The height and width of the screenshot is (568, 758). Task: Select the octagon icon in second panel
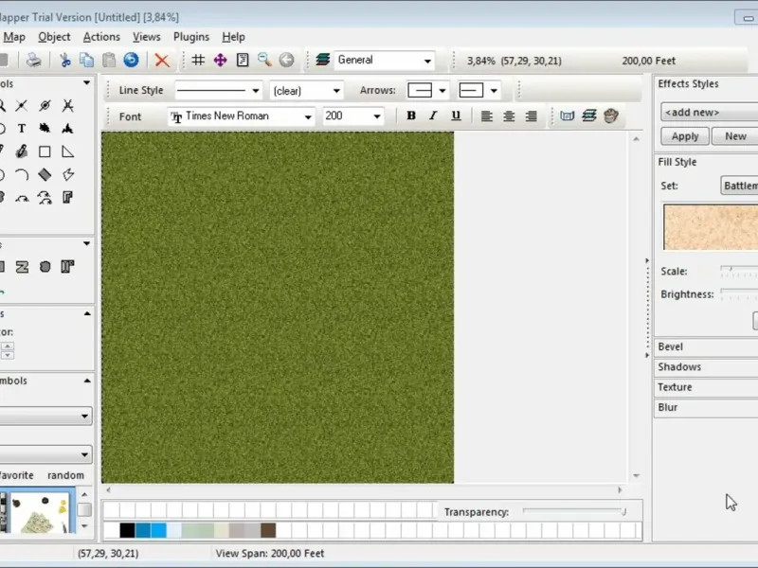[x=45, y=267]
